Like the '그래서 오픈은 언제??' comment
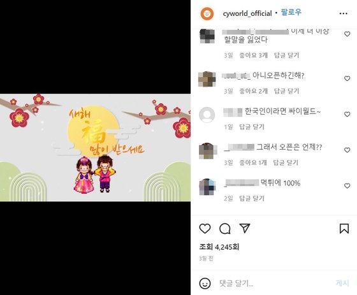 tap(347, 150)
